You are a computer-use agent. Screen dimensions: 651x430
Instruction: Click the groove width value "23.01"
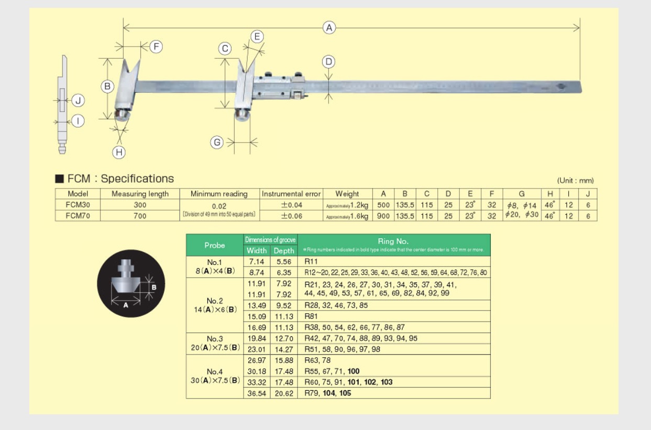(x=257, y=349)
